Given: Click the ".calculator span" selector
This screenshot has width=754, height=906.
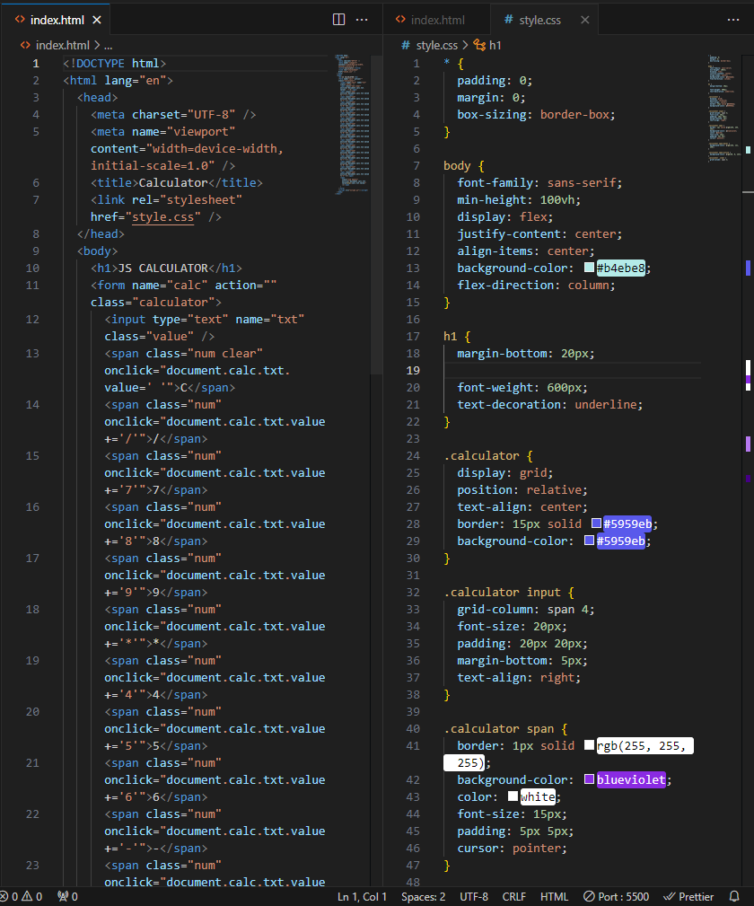Looking at the screenshot, I should click(498, 728).
